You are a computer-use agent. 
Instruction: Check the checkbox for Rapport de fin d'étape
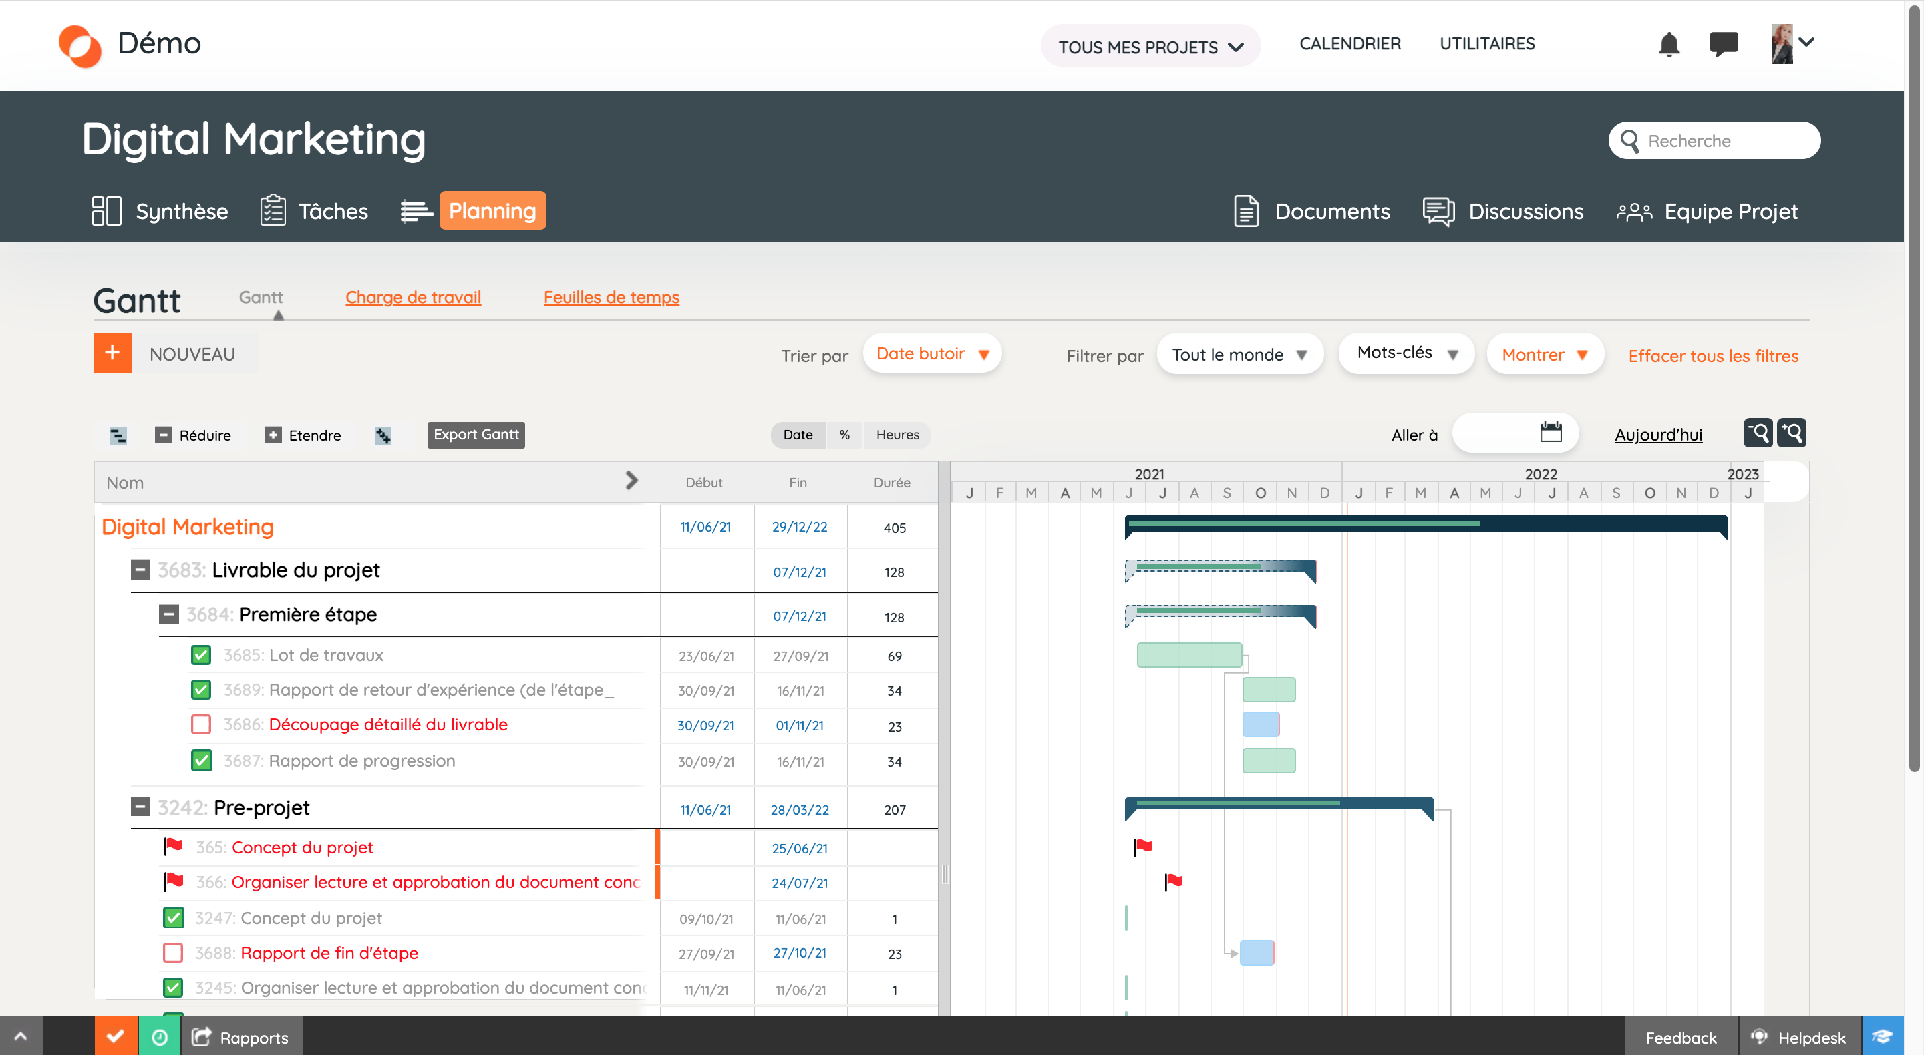[172, 953]
